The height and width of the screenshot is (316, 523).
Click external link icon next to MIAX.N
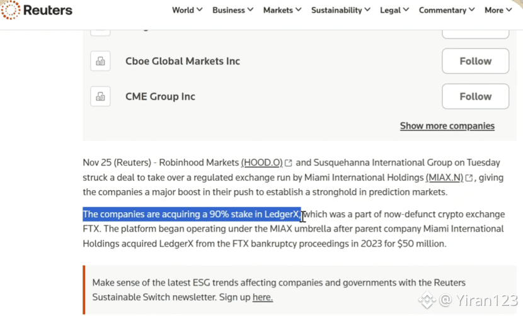click(469, 178)
